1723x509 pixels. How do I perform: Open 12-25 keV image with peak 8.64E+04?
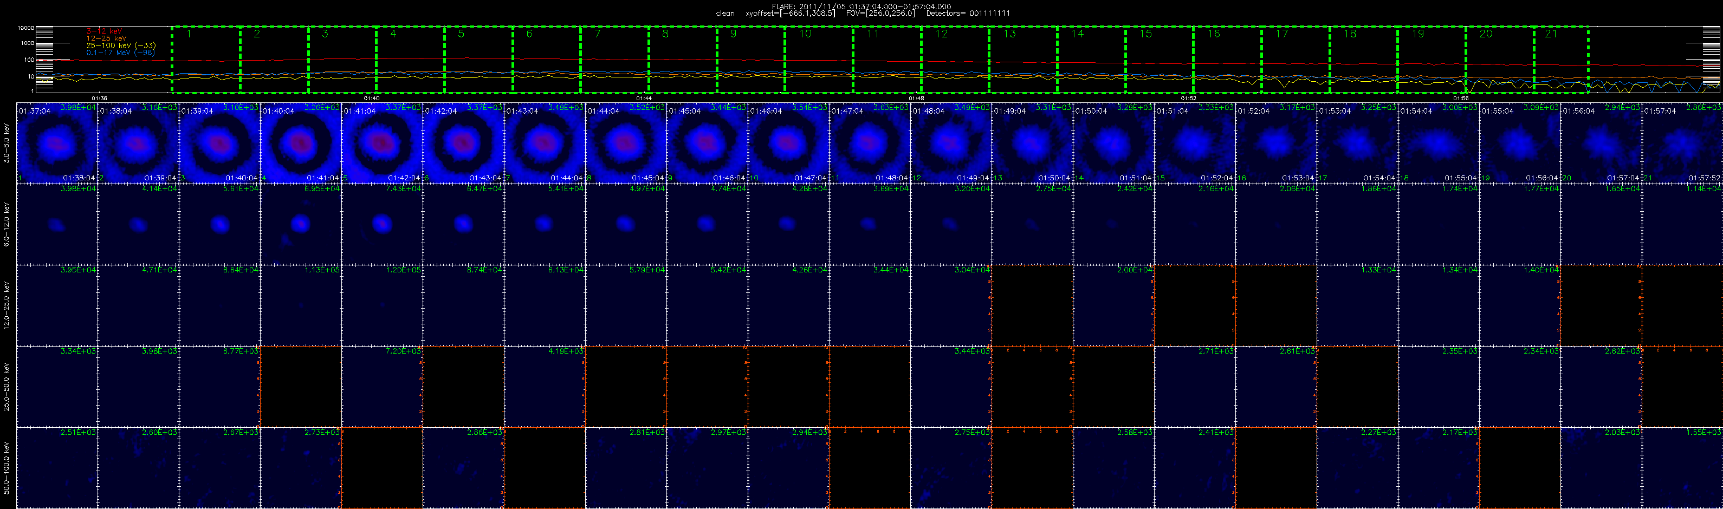coord(219,305)
